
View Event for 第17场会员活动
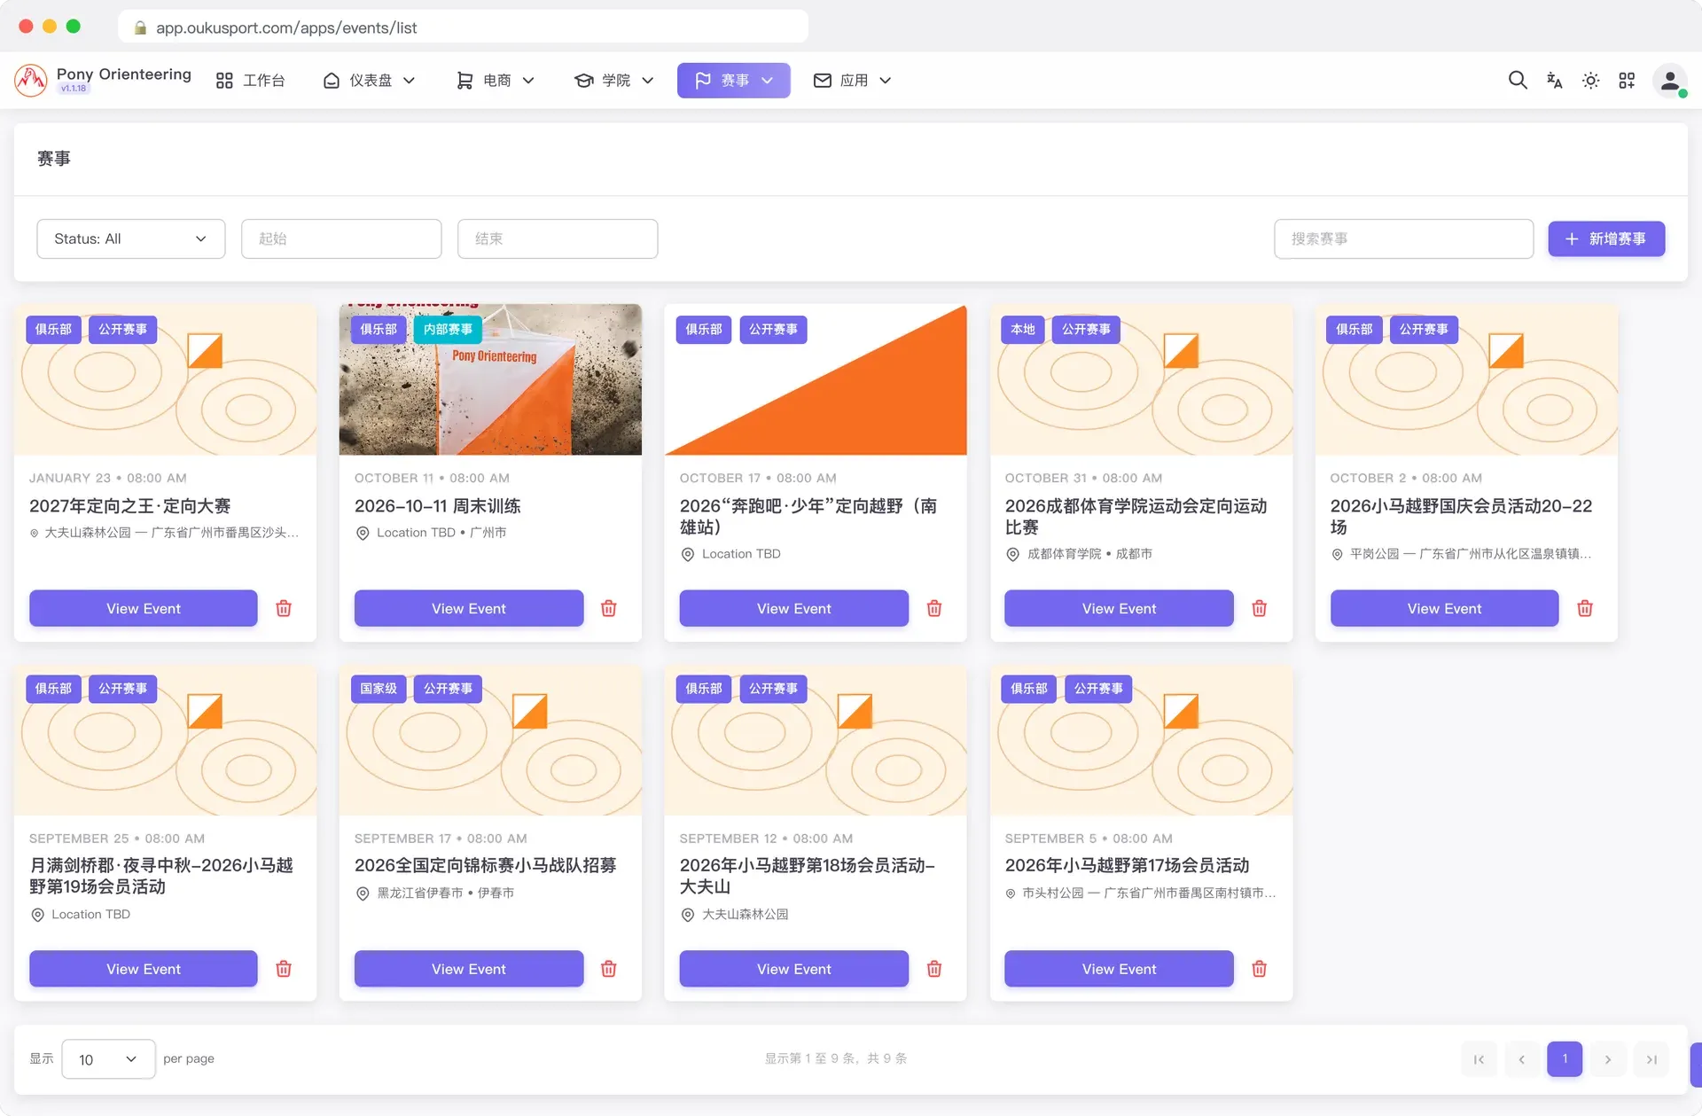click(x=1119, y=969)
